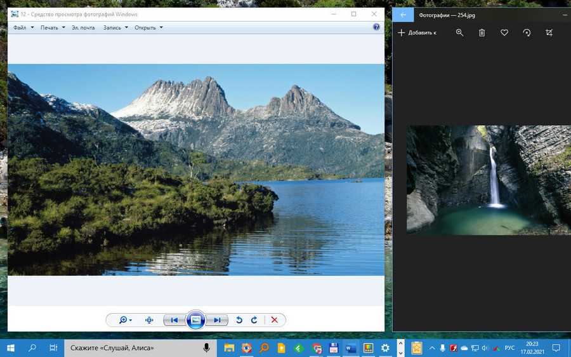
Task: Open the zoom magnifier dropdown in viewer
Action: tap(125, 320)
